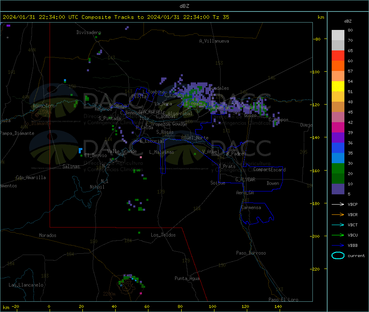Click the G_ALVEAR location label

(x=245, y=180)
